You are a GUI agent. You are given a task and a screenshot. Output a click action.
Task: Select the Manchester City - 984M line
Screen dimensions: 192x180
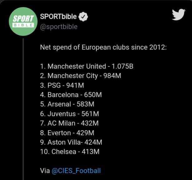pos(80,76)
